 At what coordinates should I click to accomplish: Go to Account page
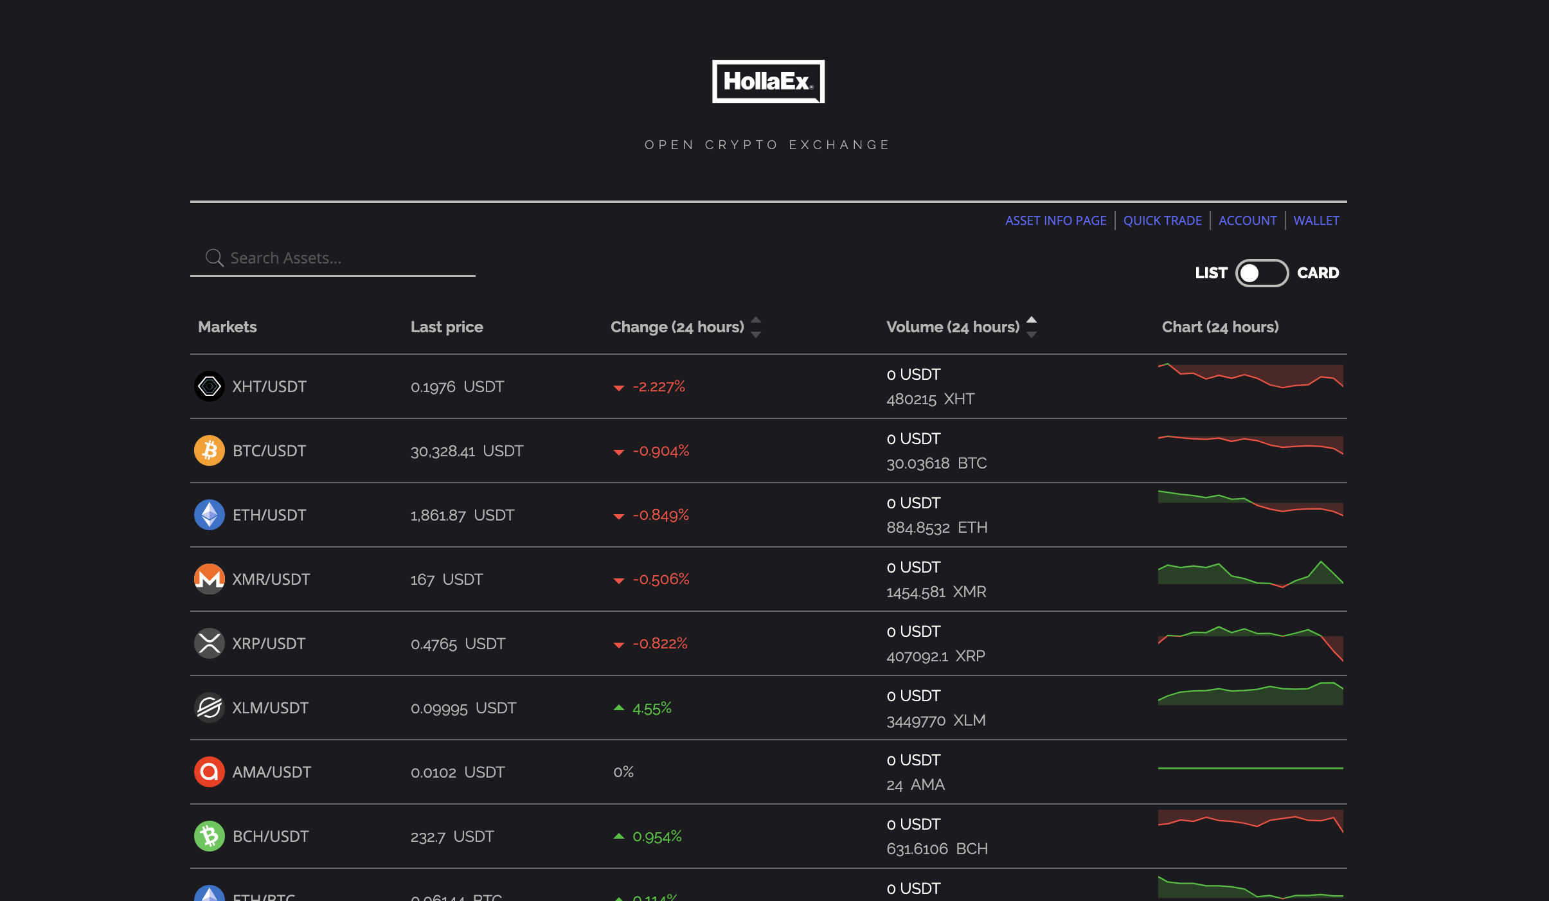1248,220
